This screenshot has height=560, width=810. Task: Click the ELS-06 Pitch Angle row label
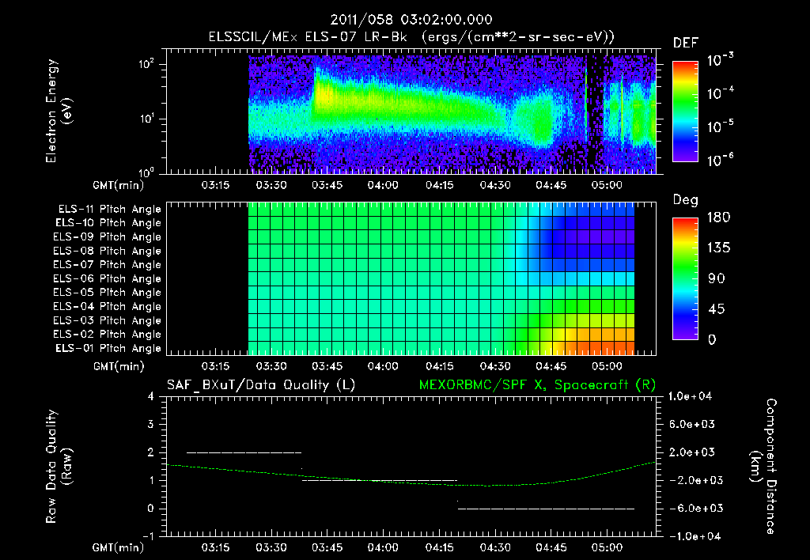(108, 279)
